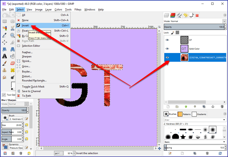Adjust the layer Opacity slider
Image resolution: width=228 pixels, height=157 pixels.
click(194, 27)
